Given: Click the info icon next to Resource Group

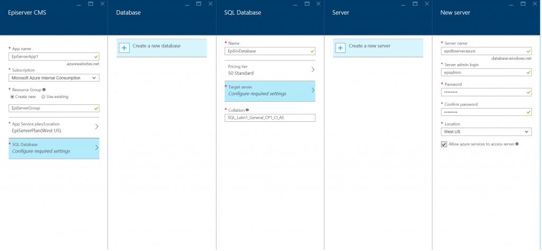Looking at the screenshot, I should tap(43, 89).
